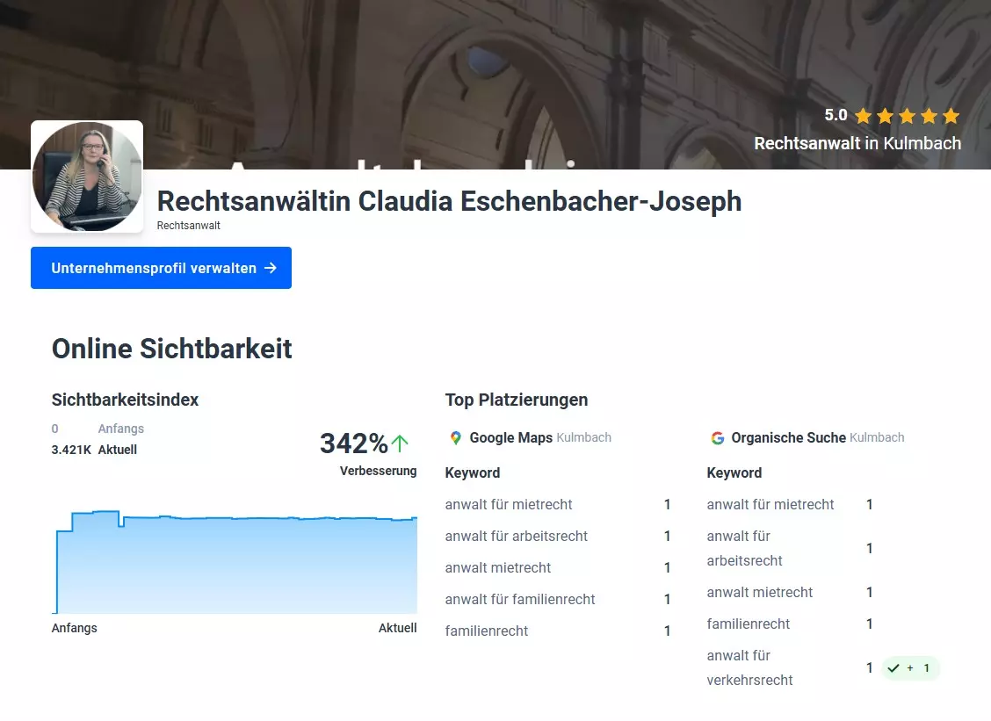Click the Rechtsanwalt in Kulmbach link
Screen dimensions: 991x721
click(x=857, y=143)
